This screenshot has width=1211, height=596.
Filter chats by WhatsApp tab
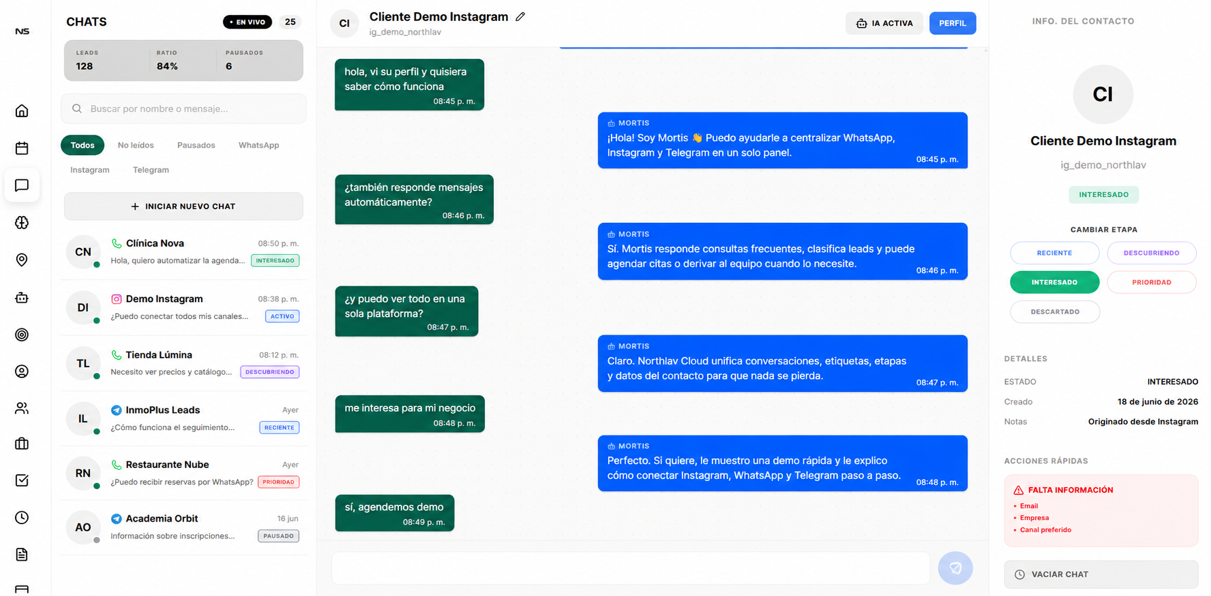click(259, 145)
